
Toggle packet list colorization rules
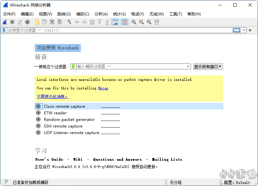pyautogui.click(x=125, y=22)
